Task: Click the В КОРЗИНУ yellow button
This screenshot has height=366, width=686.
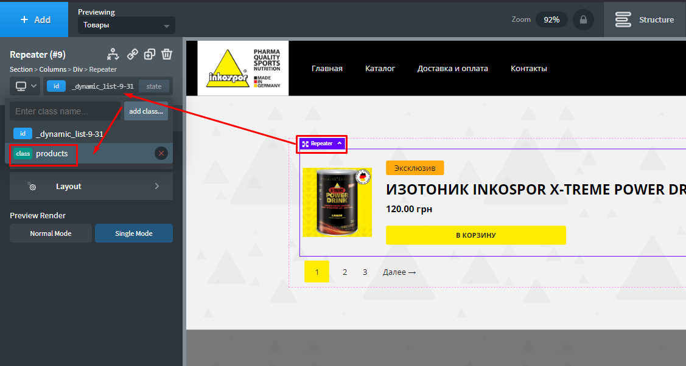Action: (476, 235)
